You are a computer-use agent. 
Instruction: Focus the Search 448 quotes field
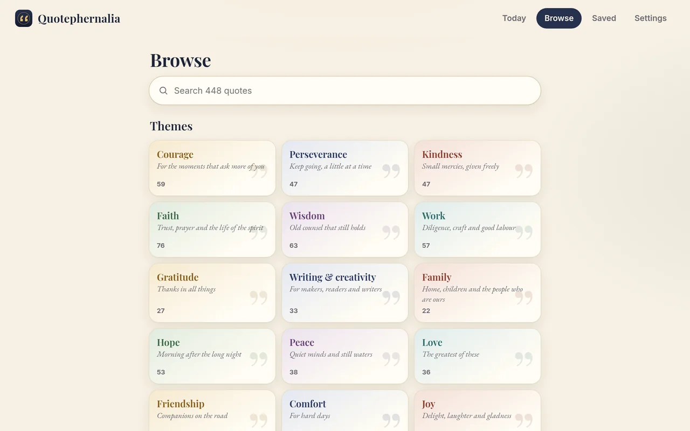pyautogui.click(x=345, y=91)
